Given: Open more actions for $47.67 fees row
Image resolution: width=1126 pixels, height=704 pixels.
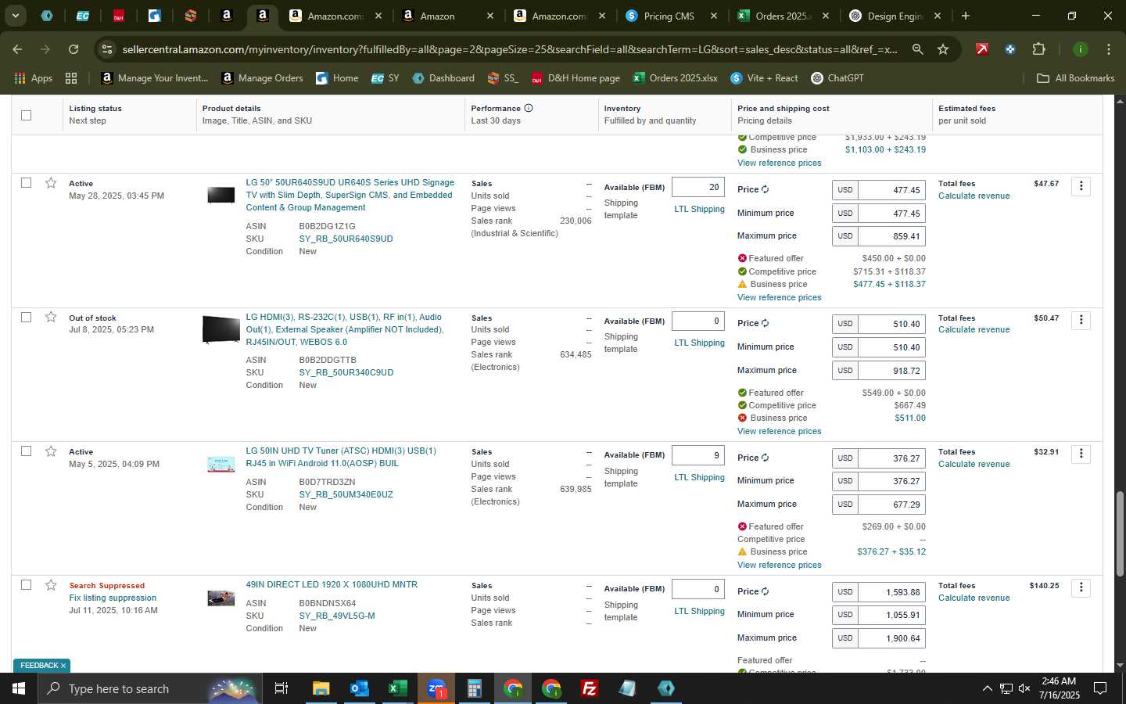Looking at the screenshot, I should click(x=1081, y=186).
